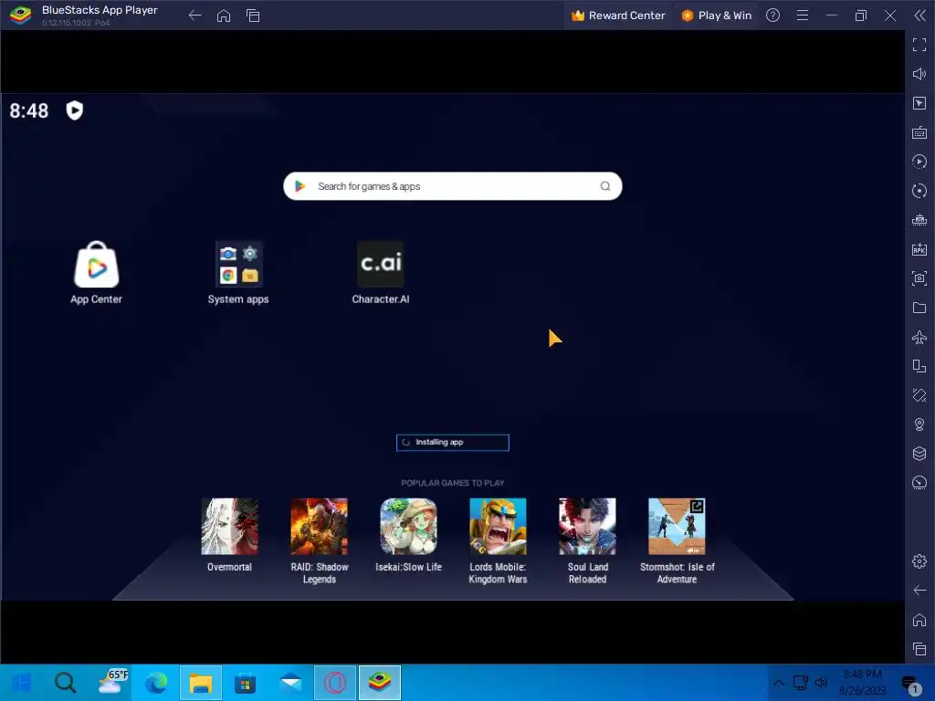Click the search bar for games & apps
Viewport: 935px width, 701px height.
click(453, 186)
